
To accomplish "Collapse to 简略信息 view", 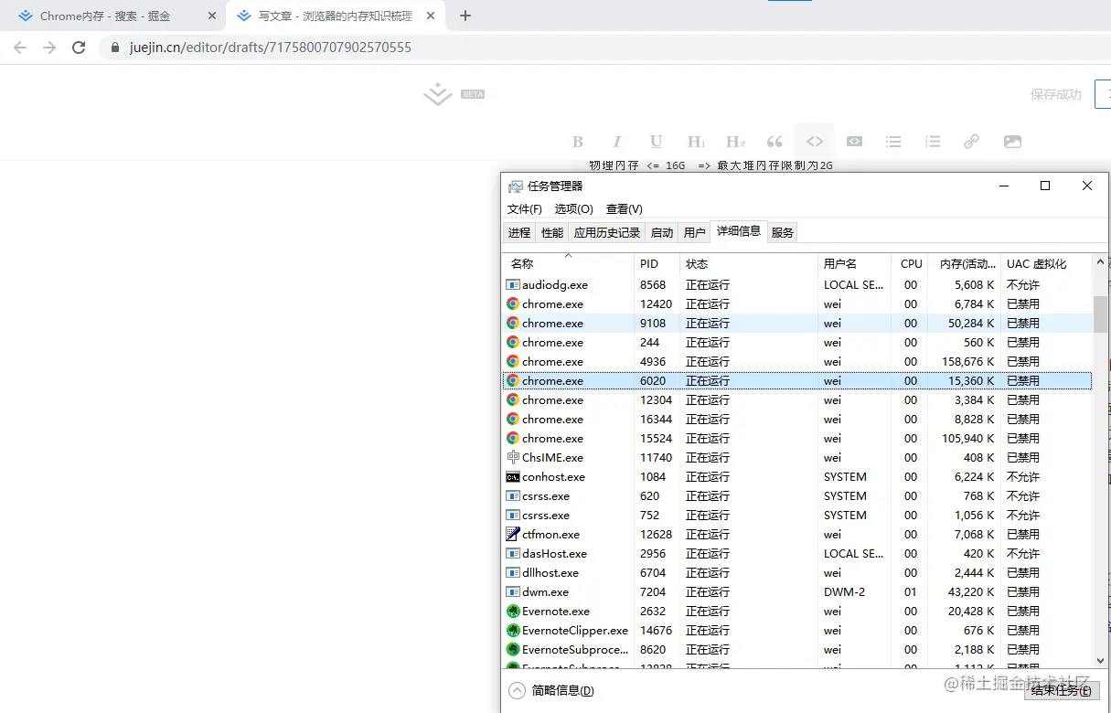I will pyautogui.click(x=552, y=691).
